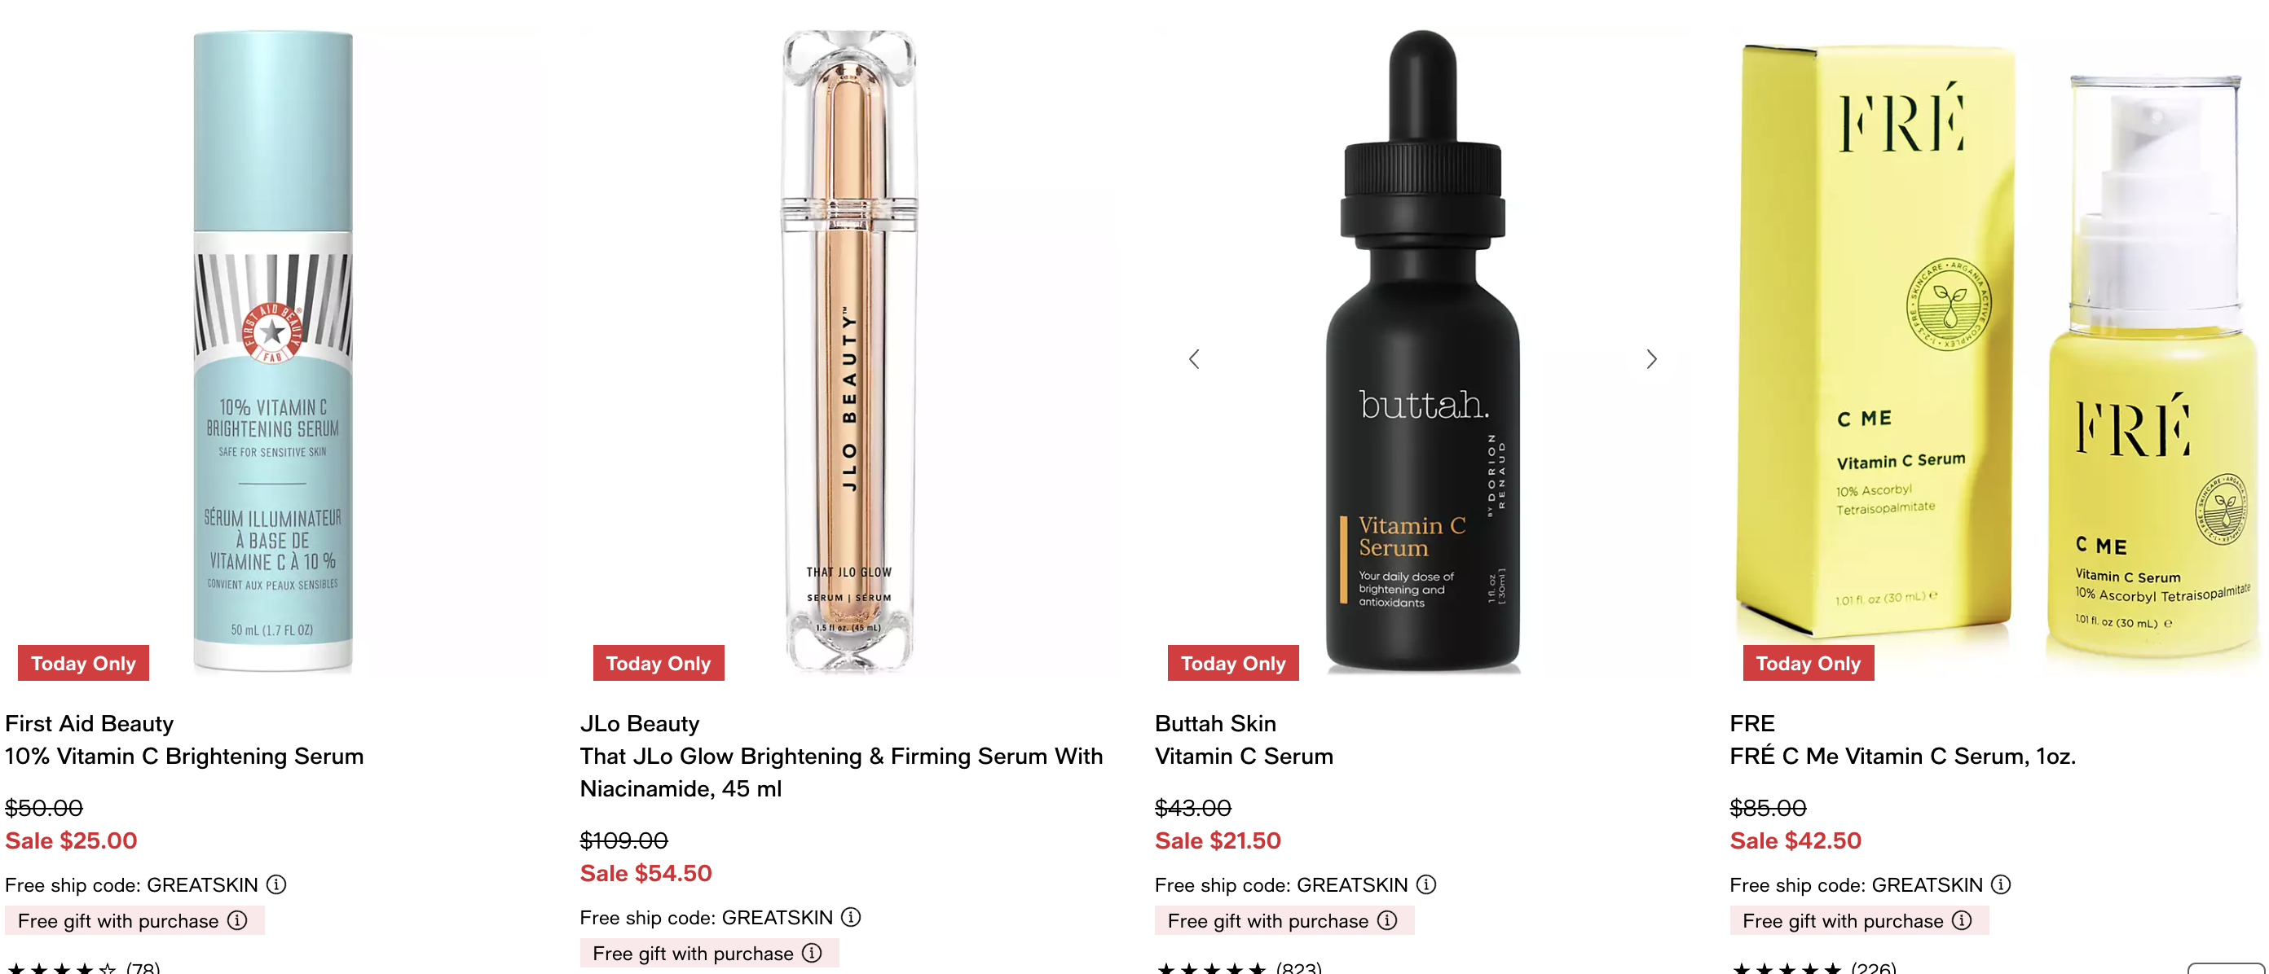Click Today Only badge on FRE product

tap(1809, 664)
